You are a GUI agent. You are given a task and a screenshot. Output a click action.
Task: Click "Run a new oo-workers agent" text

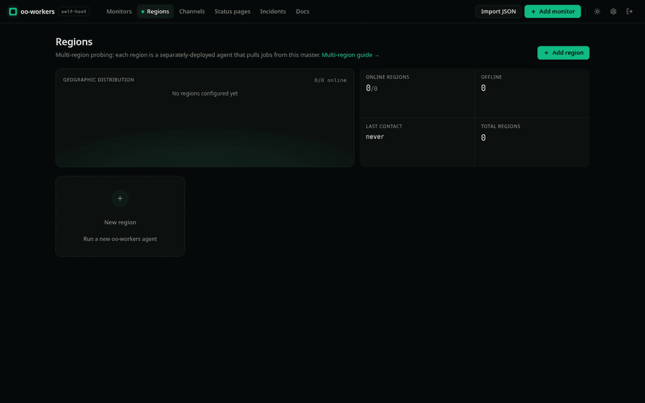coord(120,239)
